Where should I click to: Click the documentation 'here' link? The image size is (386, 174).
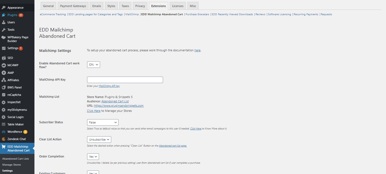(x=197, y=50)
